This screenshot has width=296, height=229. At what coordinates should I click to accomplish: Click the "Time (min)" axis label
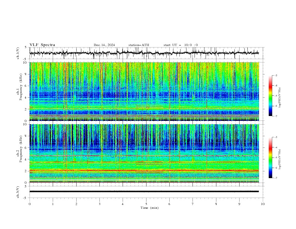pyautogui.click(x=149, y=208)
